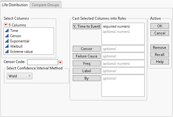The image size is (173, 117).
Task: Click inside the Censor Code text field
Action: coord(43,62)
